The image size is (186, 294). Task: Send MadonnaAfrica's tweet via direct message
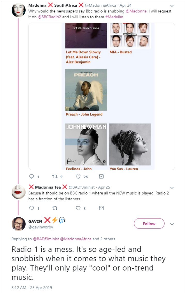(x=101, y=176)
